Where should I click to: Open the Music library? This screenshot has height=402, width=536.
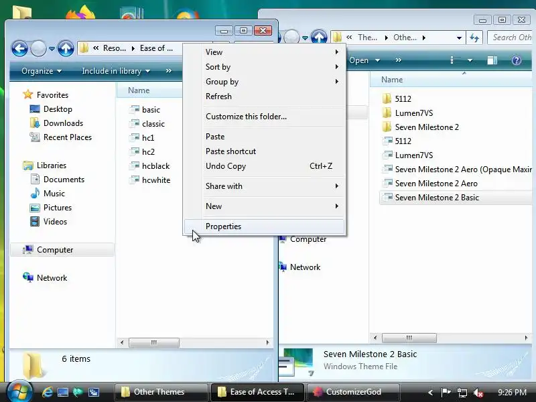[x=48, y=194]
